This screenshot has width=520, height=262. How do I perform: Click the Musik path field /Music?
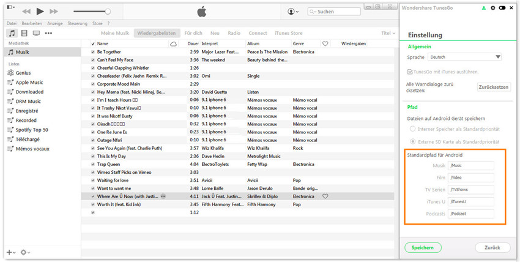coord(471,165)
